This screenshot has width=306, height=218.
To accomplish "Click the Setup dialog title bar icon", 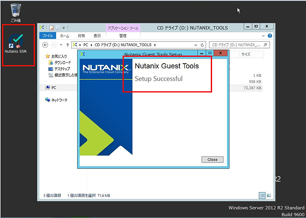I will 82,54.
